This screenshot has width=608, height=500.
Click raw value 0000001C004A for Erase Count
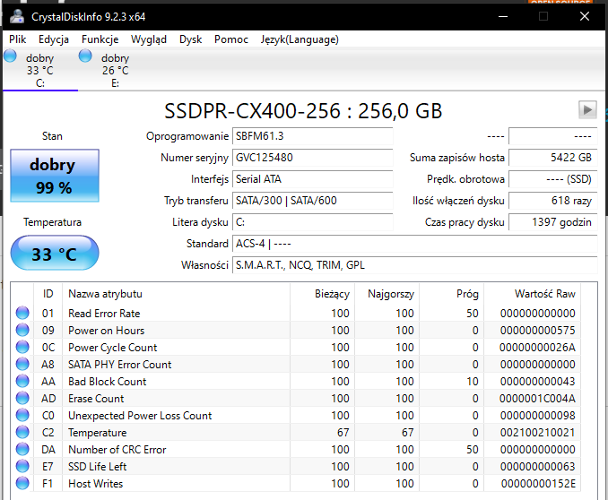[537, 399]
